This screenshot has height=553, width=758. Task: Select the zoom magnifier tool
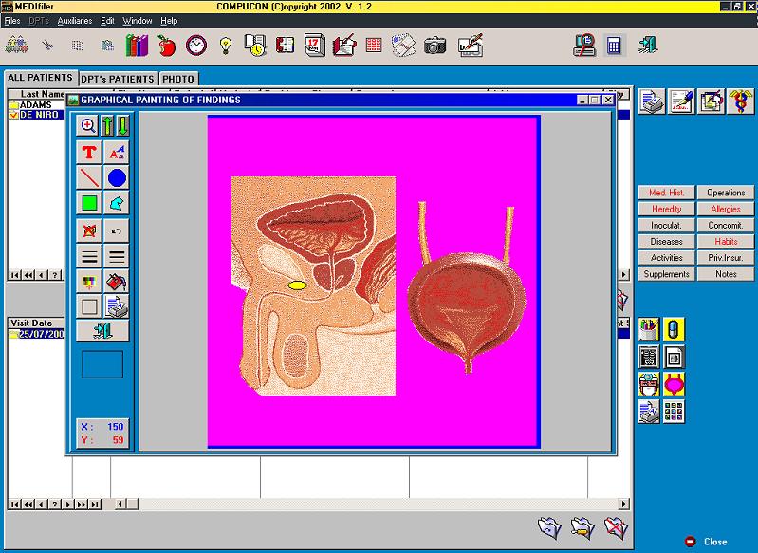coord(88,125)
